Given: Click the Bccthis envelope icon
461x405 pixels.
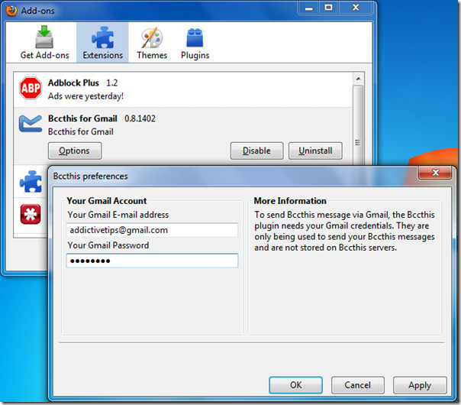Looking at the screenshot, I should (x=31, y=123).
